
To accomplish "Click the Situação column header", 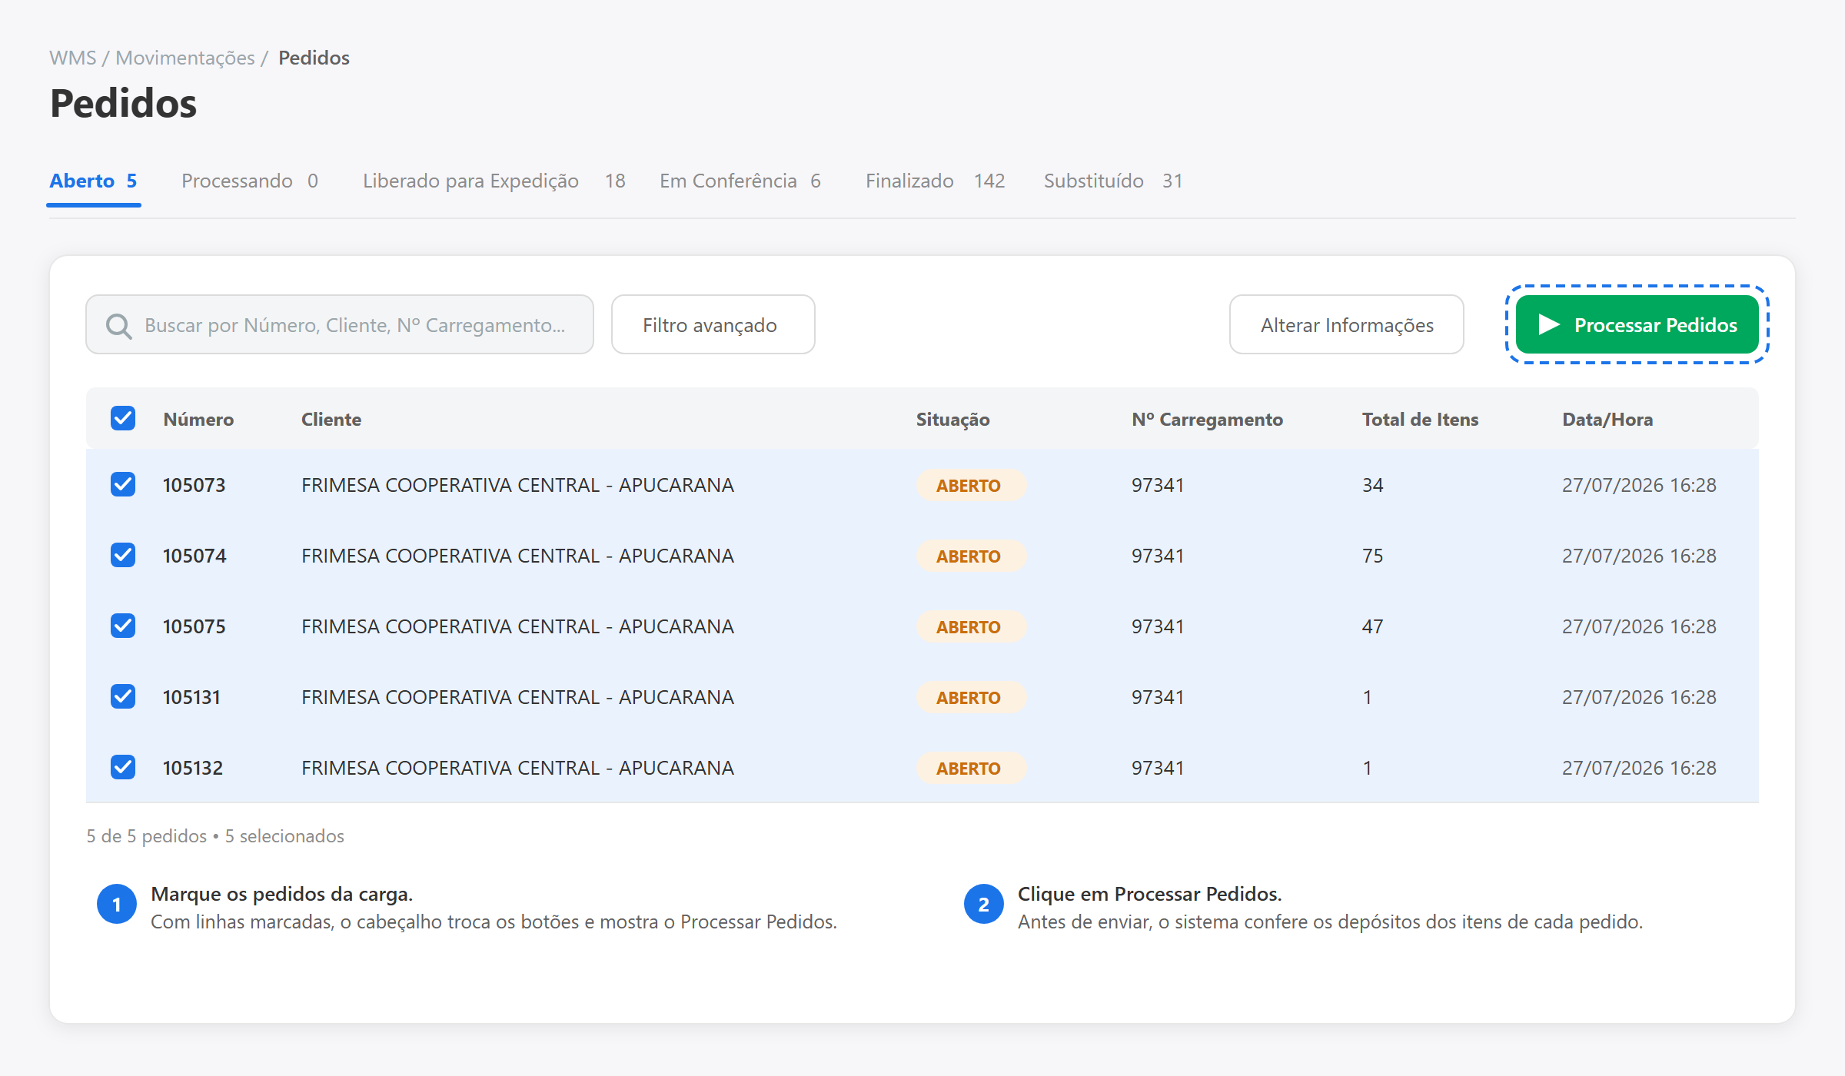I will 953,420.
